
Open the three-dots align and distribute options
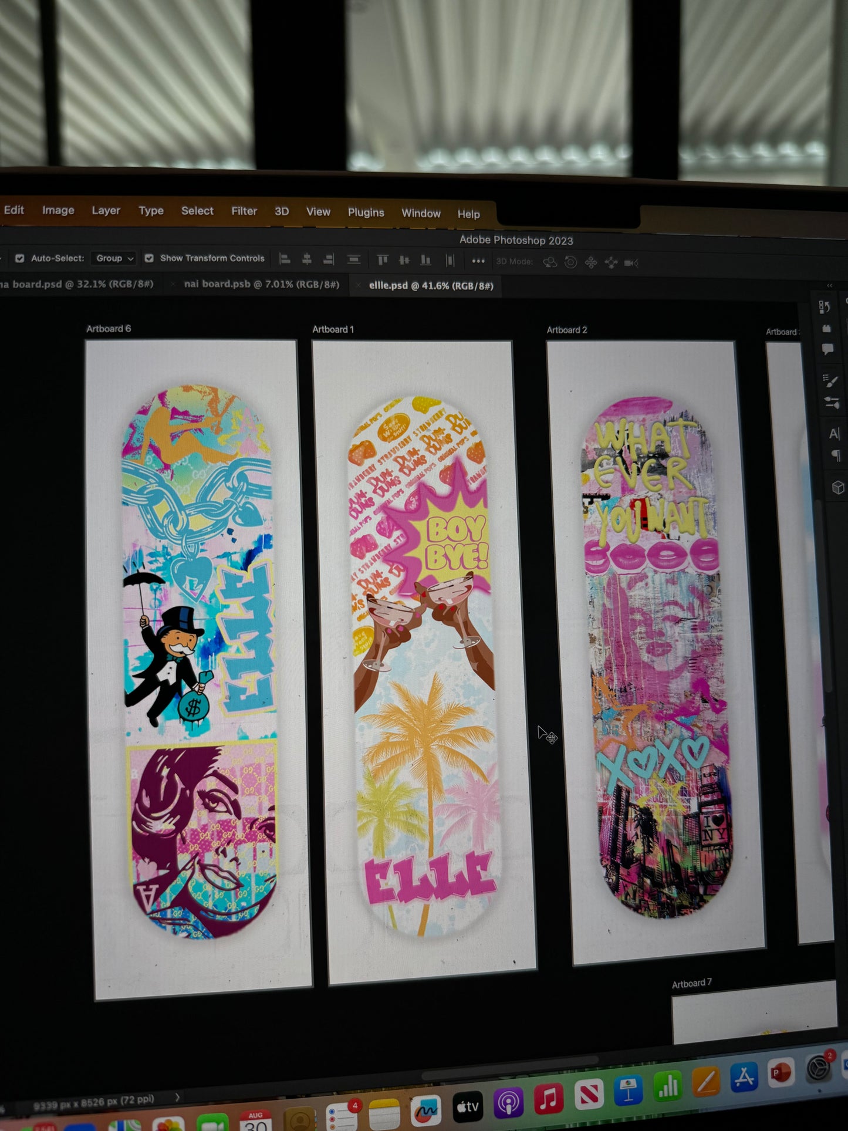[x=478, y=261]
